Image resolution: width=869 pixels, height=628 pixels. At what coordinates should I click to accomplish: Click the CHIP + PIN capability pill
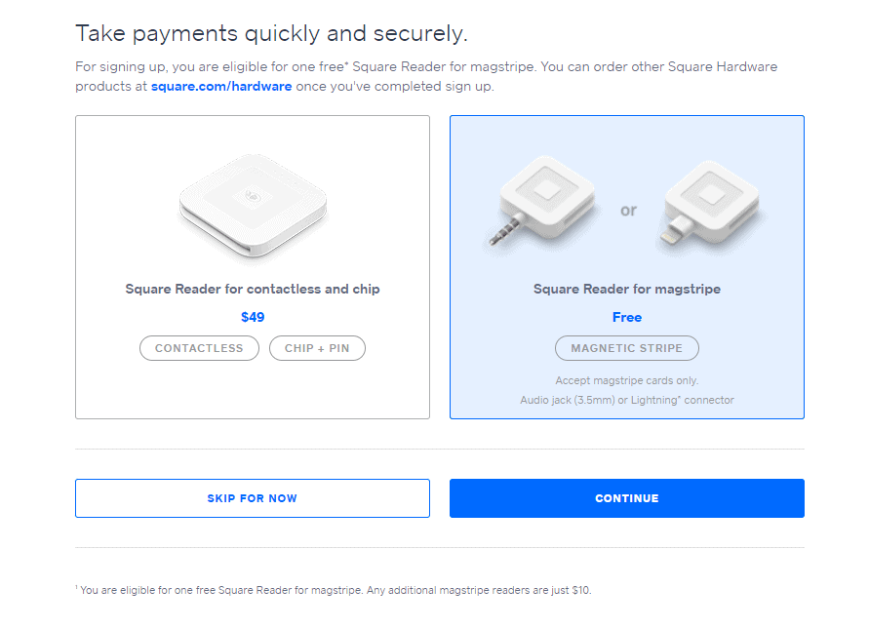(317, 348)
